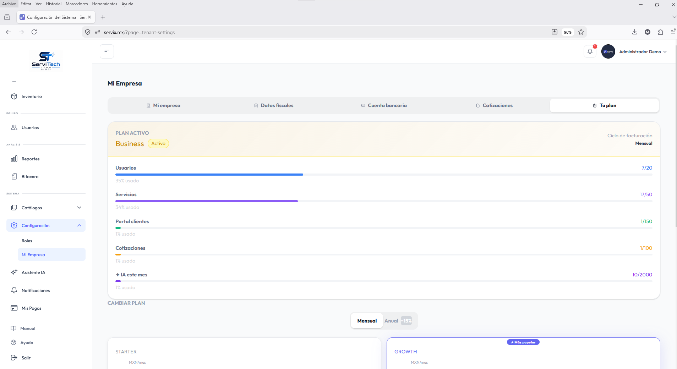Viewport: 677px width, 369px height.
Task: Click the Ayuda question mark icon
Action: 13,342
